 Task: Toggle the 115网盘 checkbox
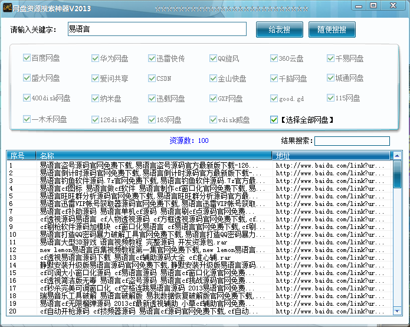(x=330, y=98)
